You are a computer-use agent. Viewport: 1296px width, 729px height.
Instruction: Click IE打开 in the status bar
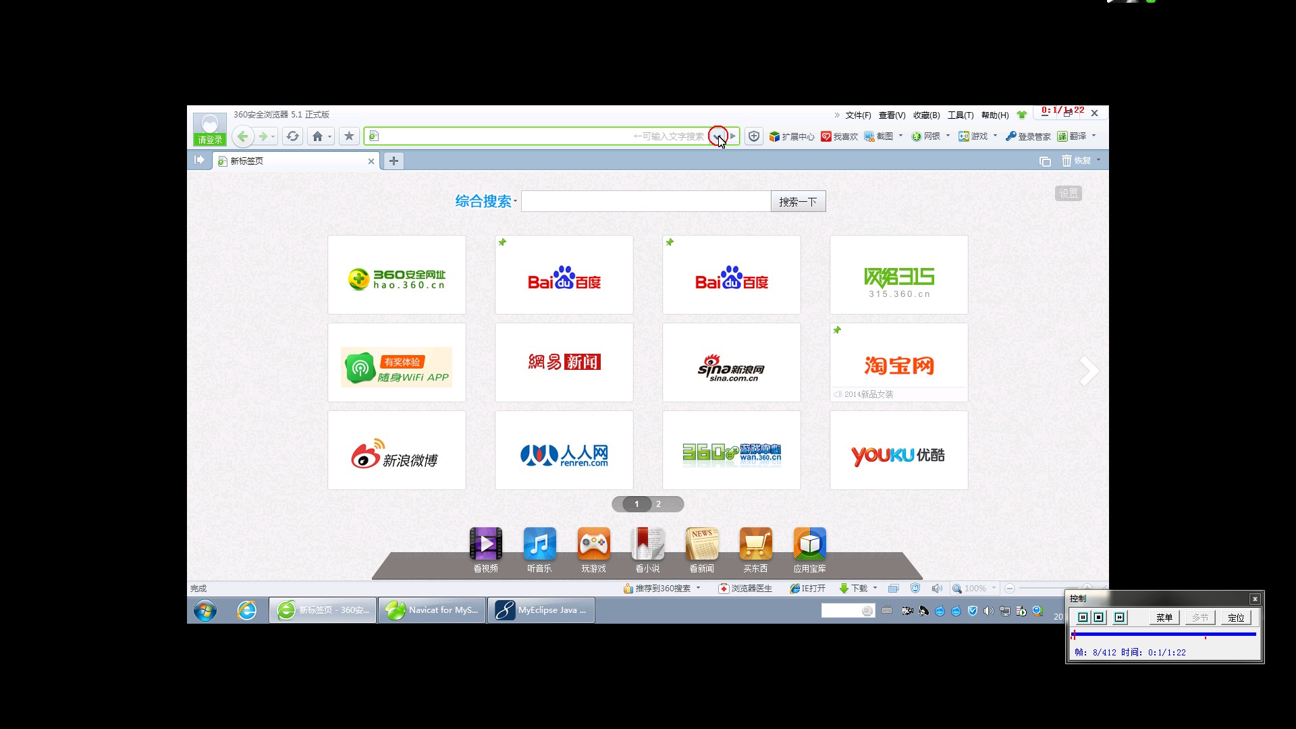pyautogui.click(x=808, y=589)
